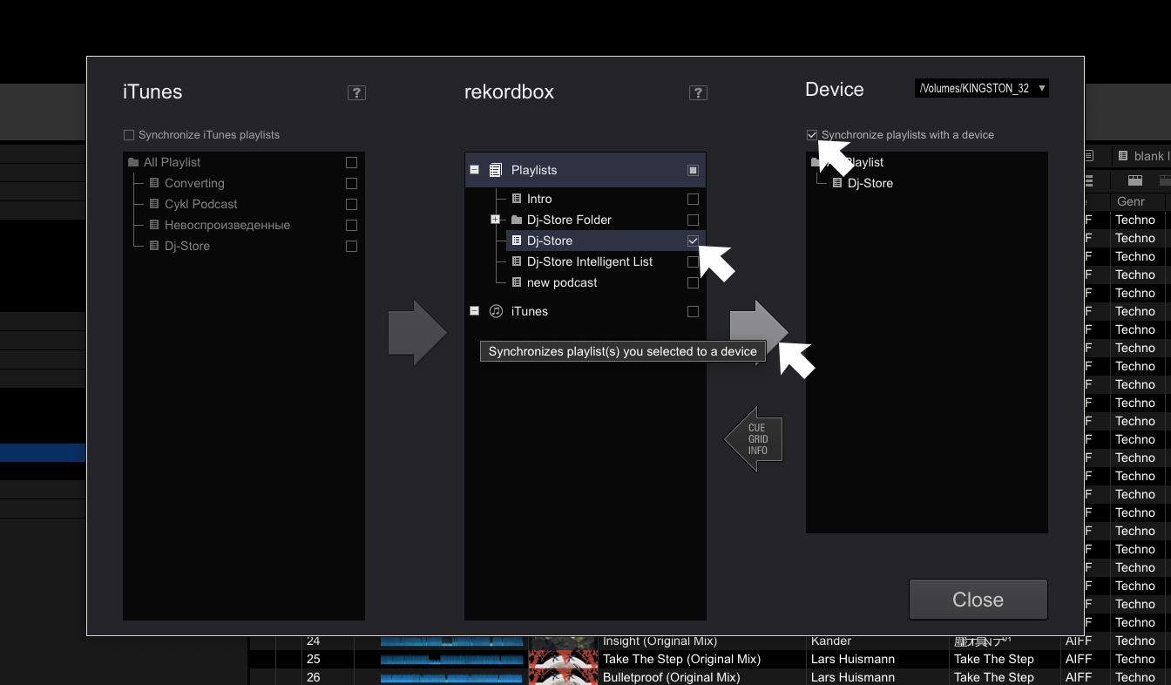Open the rekordbox section help question mark
This screenshot has height=685, width=1171.
click(698, 93)
